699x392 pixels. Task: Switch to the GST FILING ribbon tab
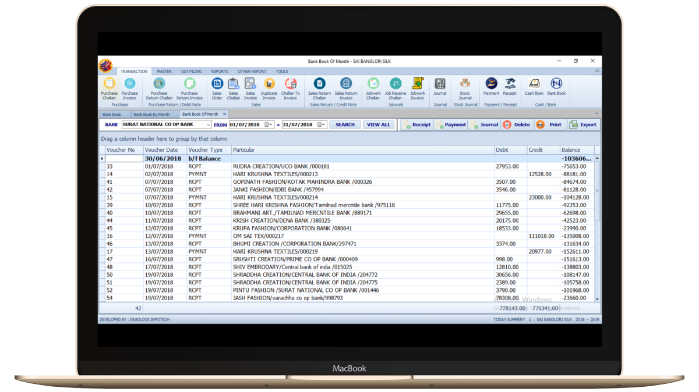click(191, 72)
